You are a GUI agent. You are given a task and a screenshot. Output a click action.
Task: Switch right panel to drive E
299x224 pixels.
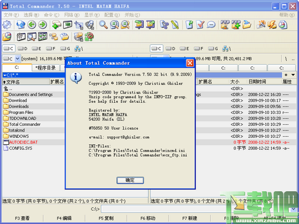[x=185, y=49]
